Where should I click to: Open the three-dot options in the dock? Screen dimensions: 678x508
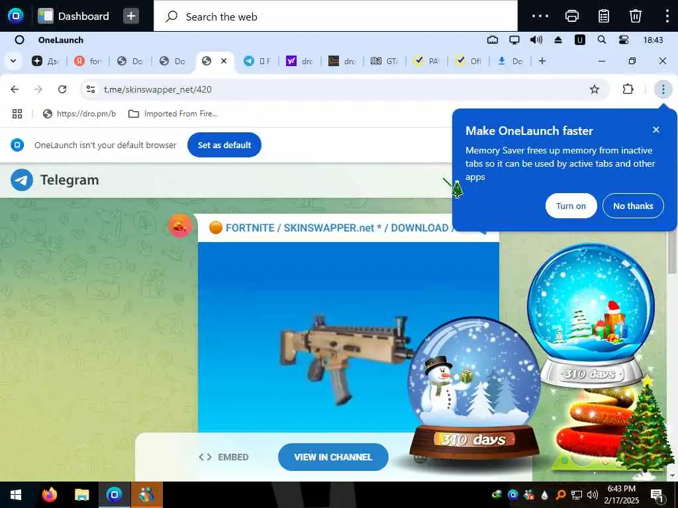pyautogui.click(x=540, y=16)
